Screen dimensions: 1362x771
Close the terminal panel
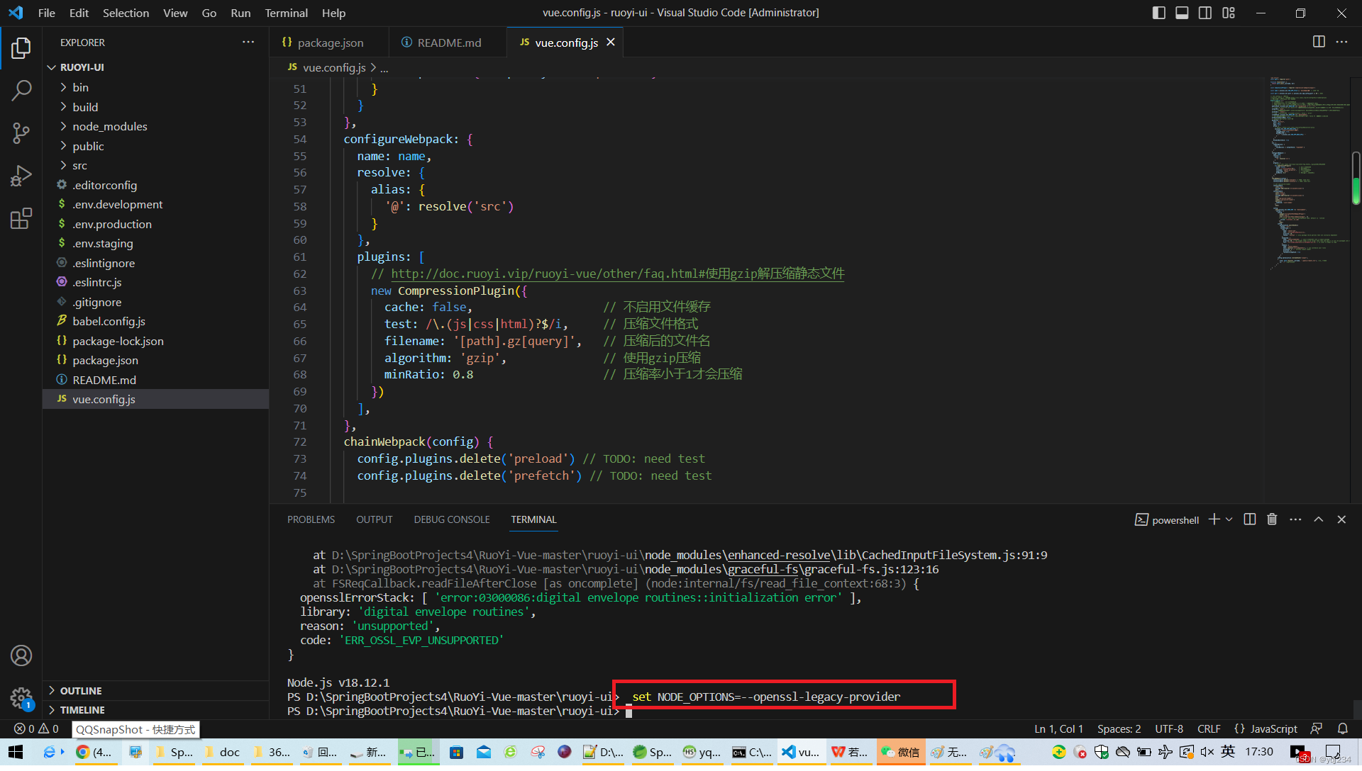click(x=1341, y=519)
